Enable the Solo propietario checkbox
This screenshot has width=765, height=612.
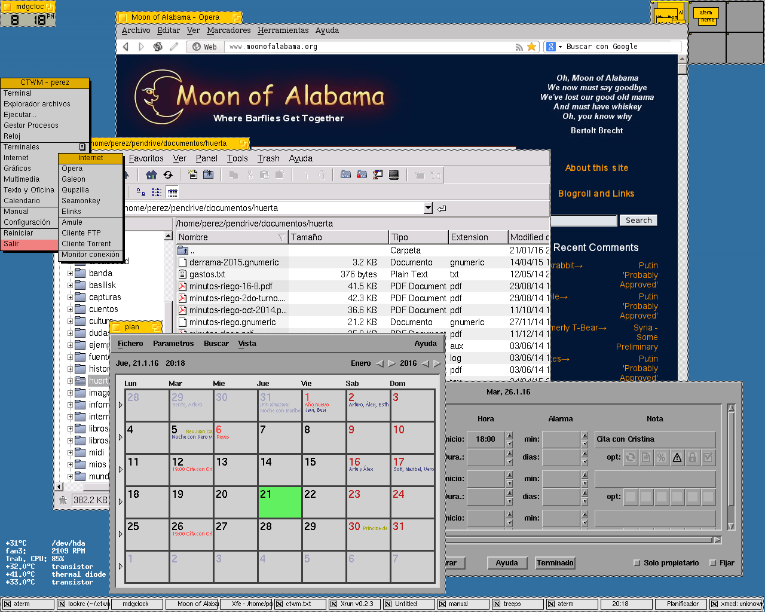point(637,563)
